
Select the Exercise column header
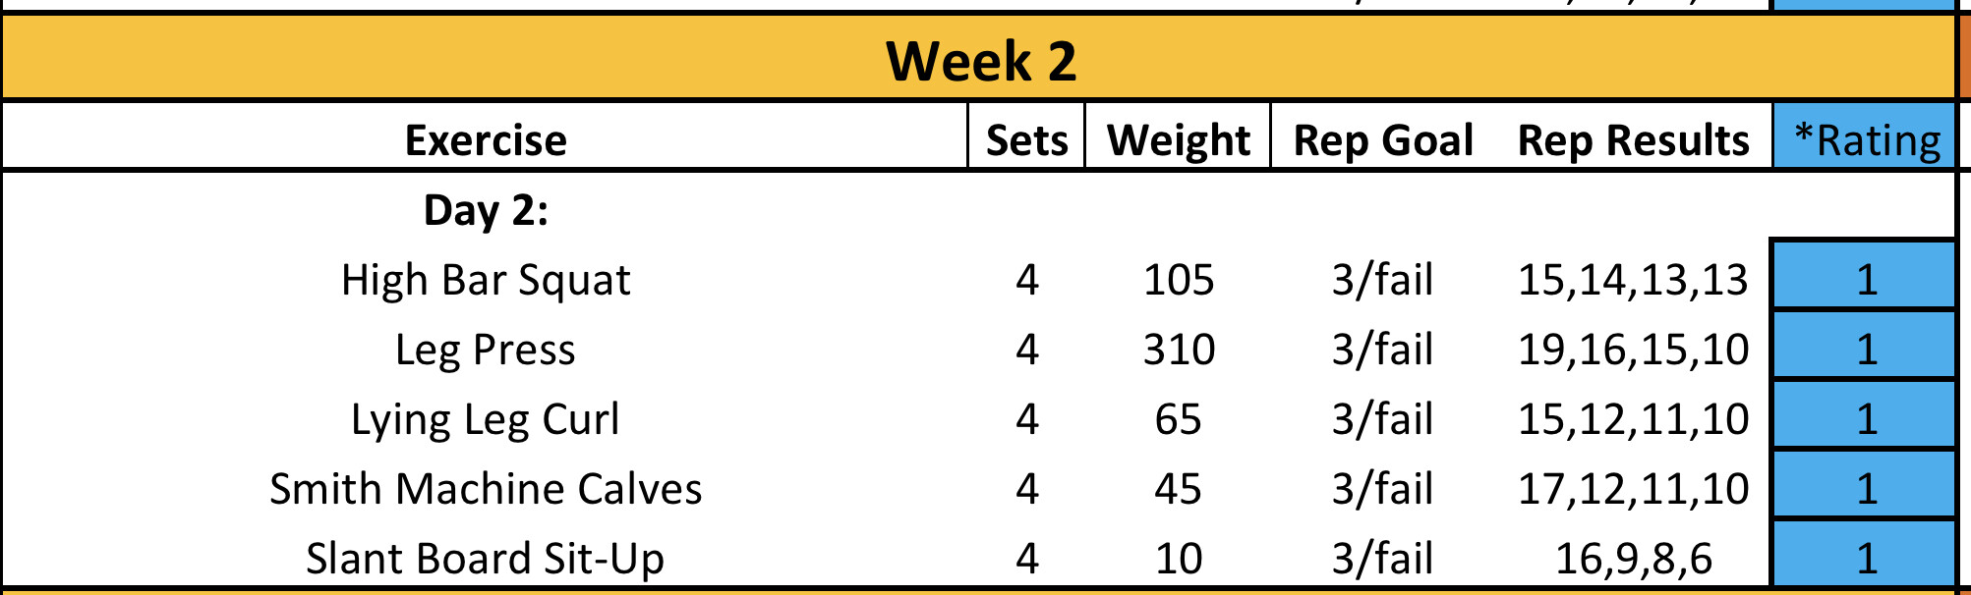[x=486, y=140]
